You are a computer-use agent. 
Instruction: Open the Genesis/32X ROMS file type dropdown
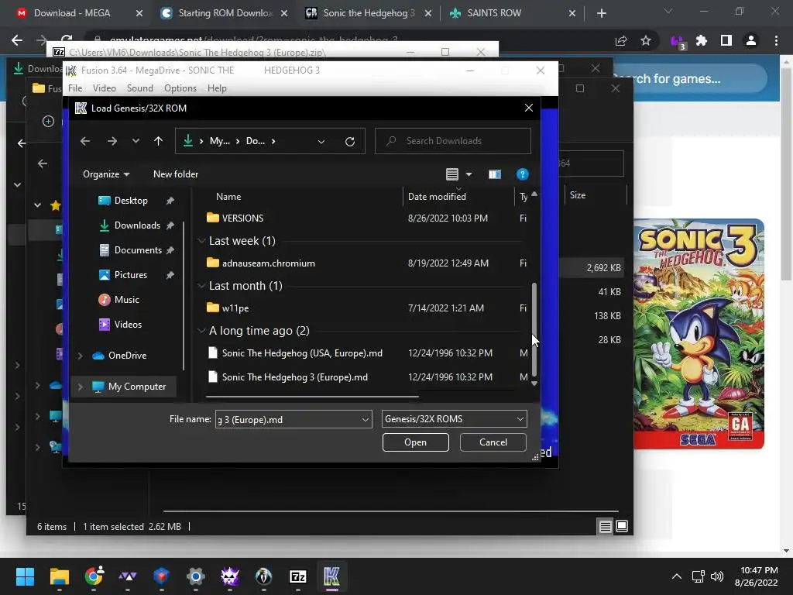(x=454, y=419)
